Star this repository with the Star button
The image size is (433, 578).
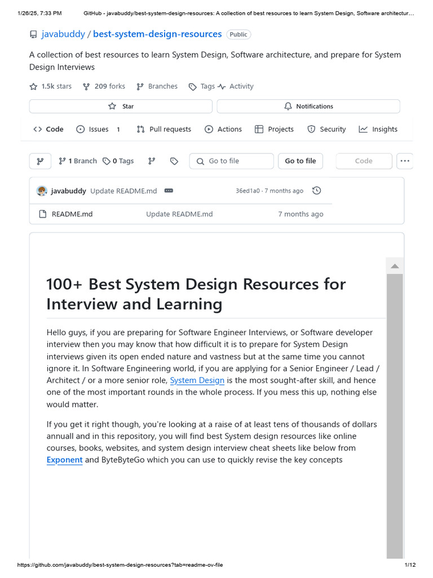point(121,106)
